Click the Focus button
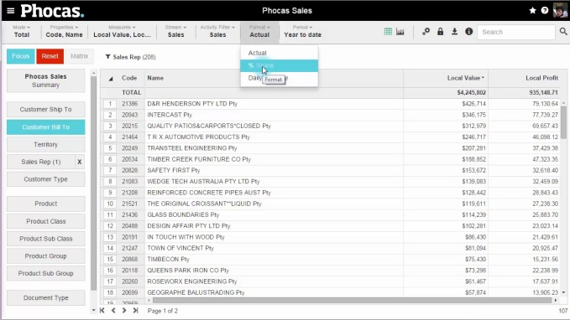 [21, 56]
